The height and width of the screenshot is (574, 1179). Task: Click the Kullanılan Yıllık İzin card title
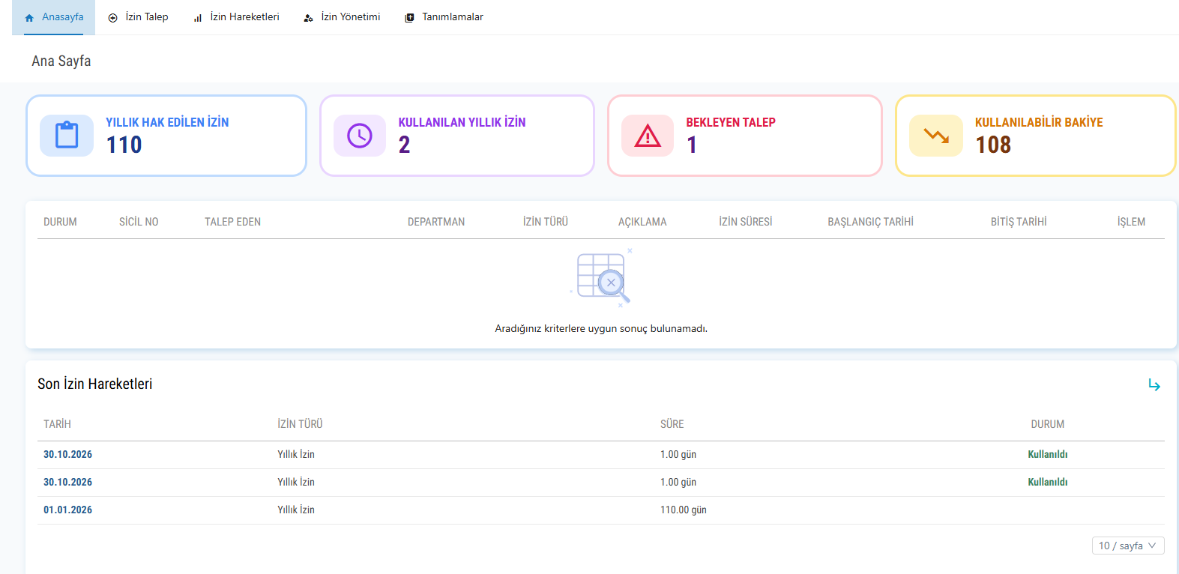point(462,122)
